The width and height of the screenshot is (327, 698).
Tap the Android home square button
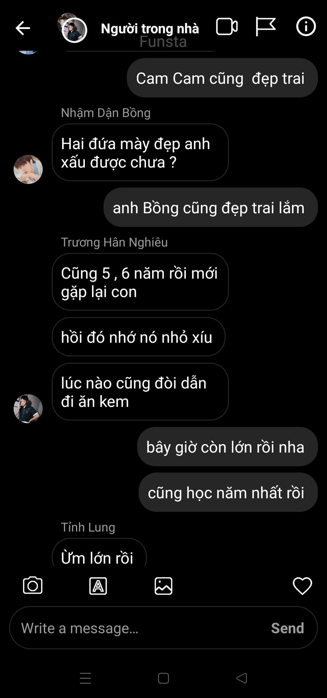point(163,678)
